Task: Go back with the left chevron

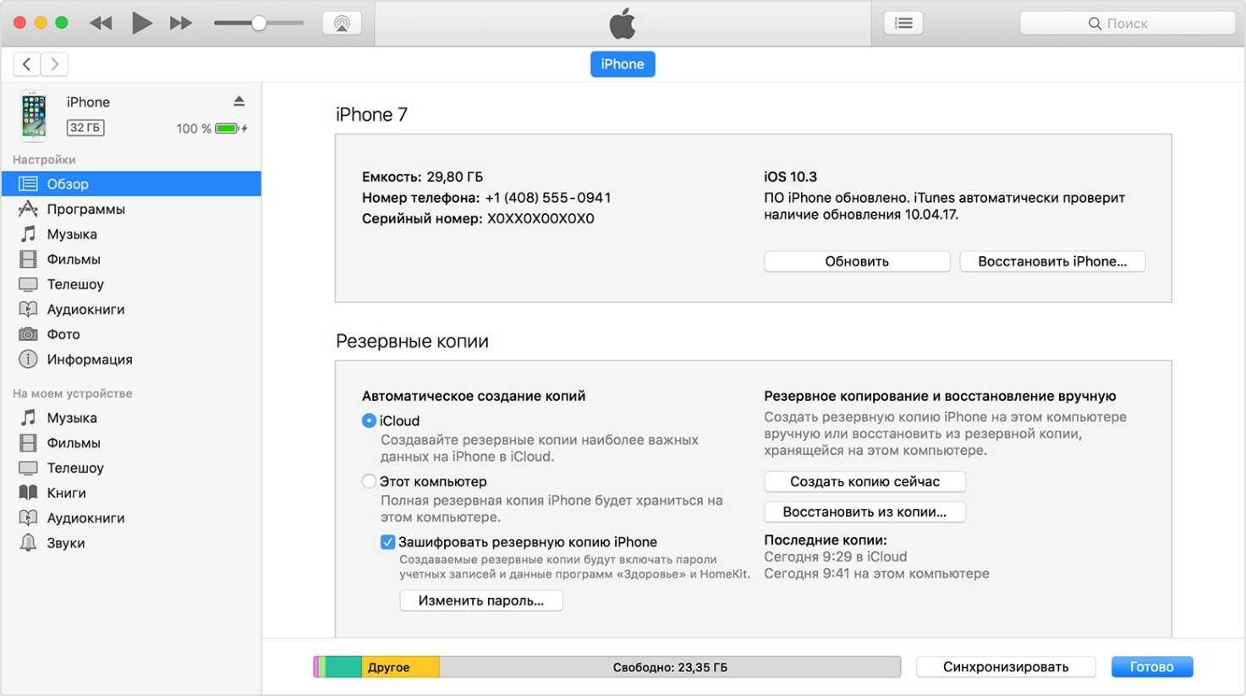Action: pyautogui.click(x=27, y=64)
